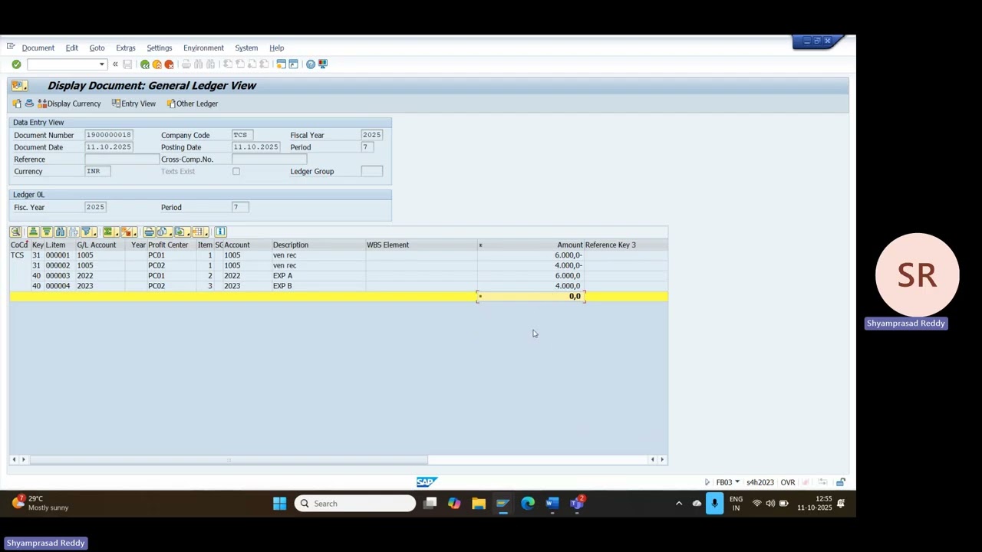Toggle the Texts Exist checkbox
Viewport: 982px width, 552px height.
click(x=236, y=171)
